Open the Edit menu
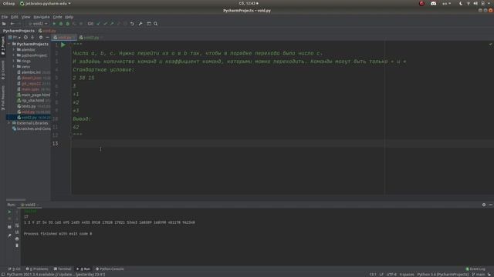Screen dimensions: 494x277 tap(15, 17)
